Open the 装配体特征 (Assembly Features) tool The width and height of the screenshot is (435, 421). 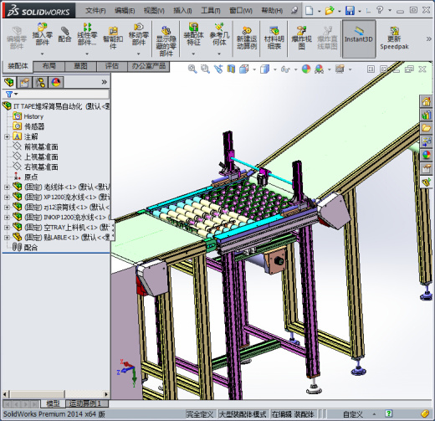[x=193, y=34]
